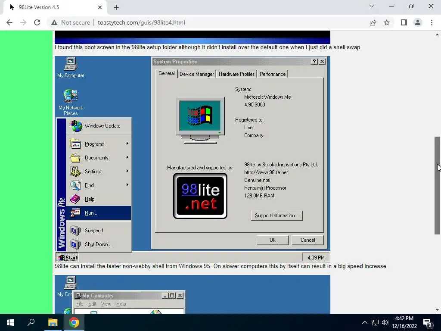The width and height of the screenshot is (441, 331).
Task: Select Run... in the Start menu
Action: [99, 213]
